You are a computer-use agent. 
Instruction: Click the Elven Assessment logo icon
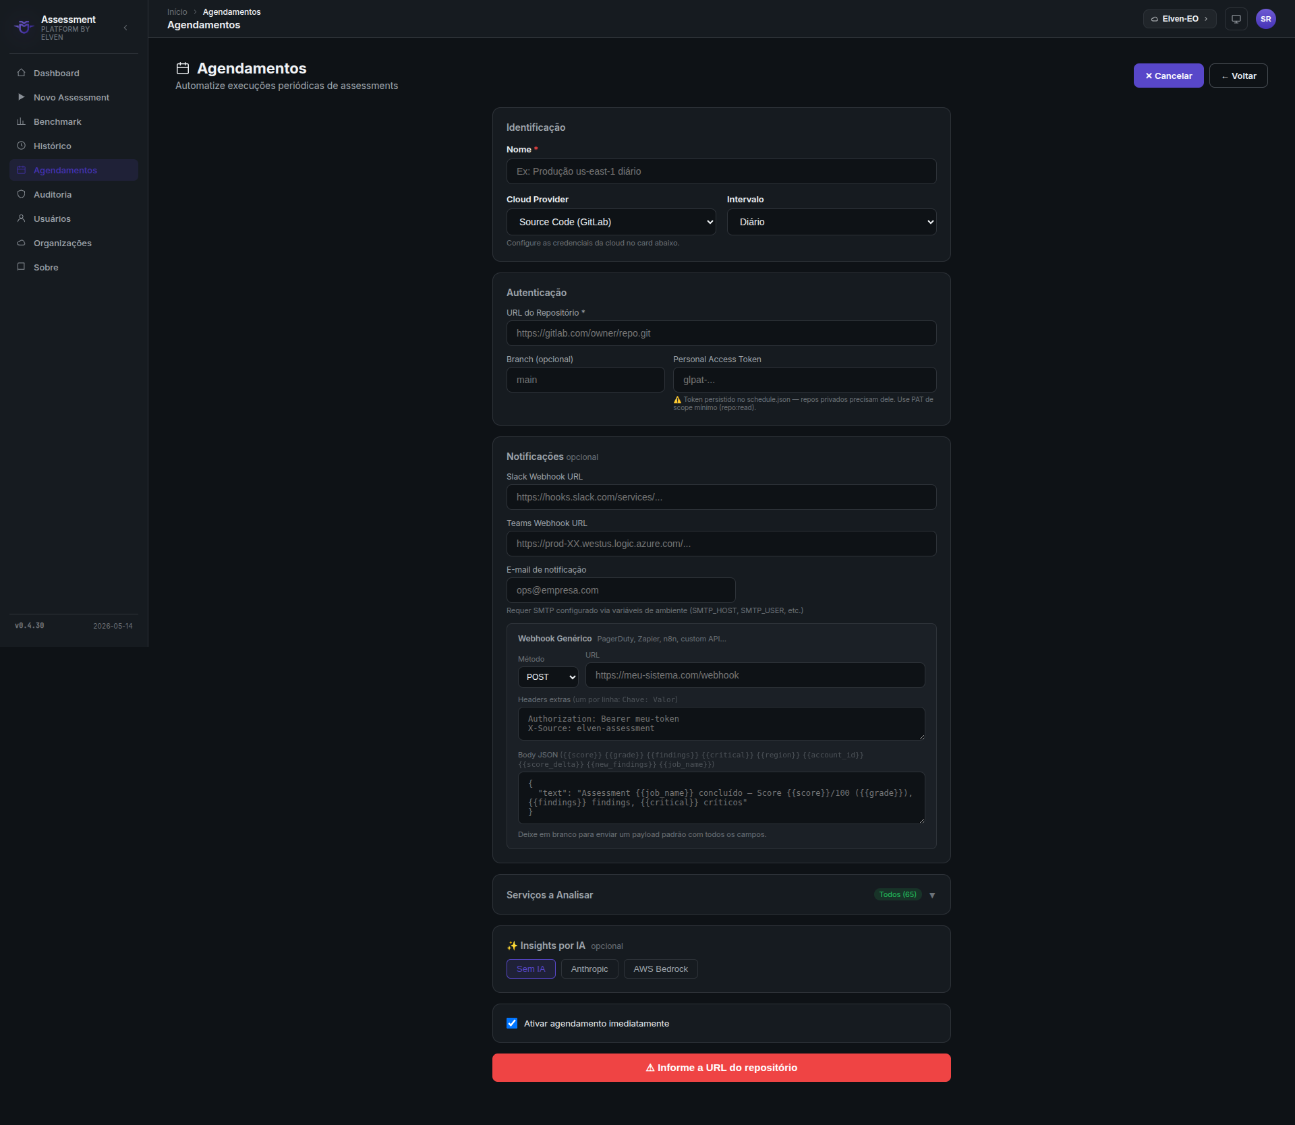[24, 27]
